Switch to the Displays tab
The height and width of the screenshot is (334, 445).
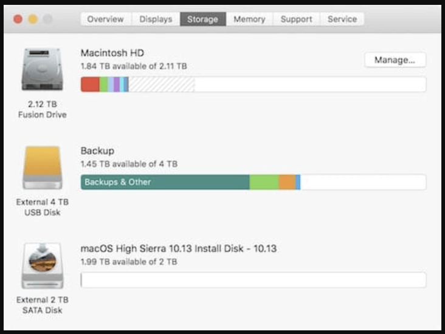point(156,19)
